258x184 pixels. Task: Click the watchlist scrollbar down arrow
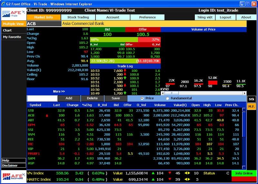coord(244,167)
